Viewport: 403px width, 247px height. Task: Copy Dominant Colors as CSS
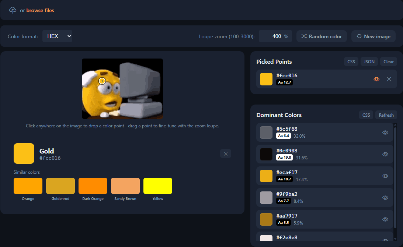tap(366, 115)
